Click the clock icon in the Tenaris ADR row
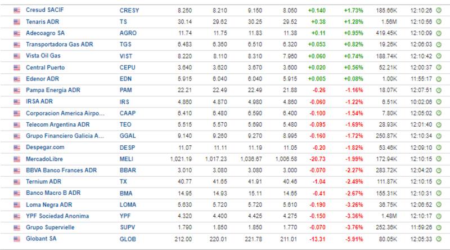Screen dimensions: 450x250 (x=439, y=21)
